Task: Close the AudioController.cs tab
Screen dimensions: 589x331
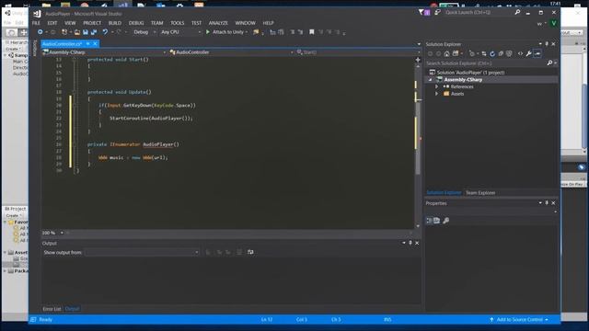Action: (95, 44)
